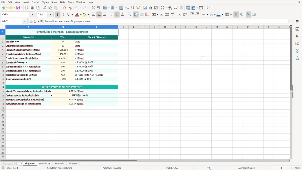Add a decimal place

click(179, 15)
